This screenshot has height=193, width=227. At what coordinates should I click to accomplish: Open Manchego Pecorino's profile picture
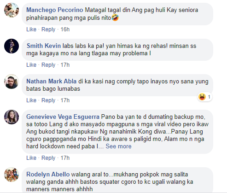(12, 10)
